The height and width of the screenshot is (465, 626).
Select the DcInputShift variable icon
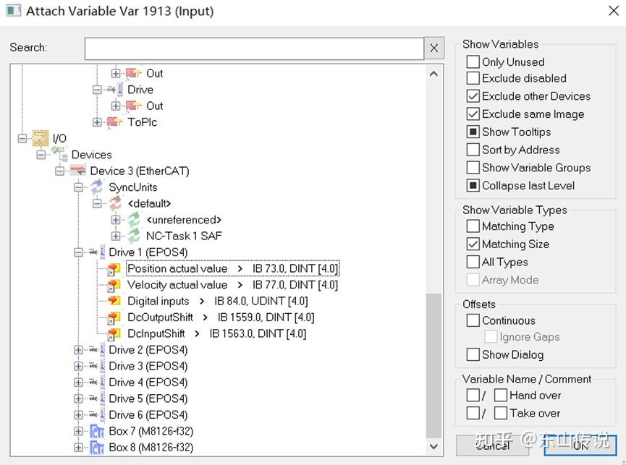(114, 333)
